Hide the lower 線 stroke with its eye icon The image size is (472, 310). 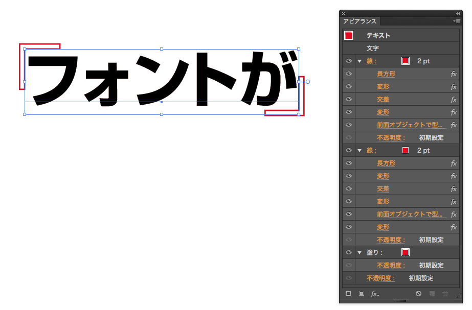tap(349, 150)
